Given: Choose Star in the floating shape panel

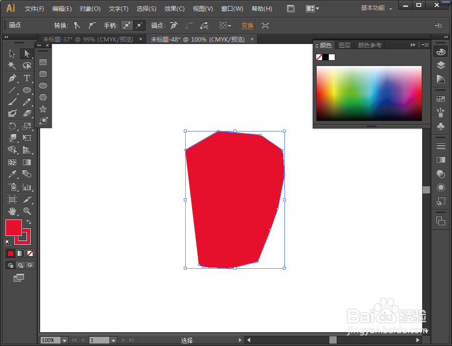Looking at the screenshot, I should [x=43, y=109].
